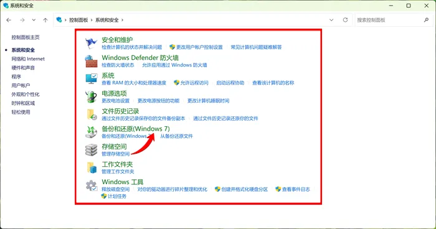The width and height of the screenshot is (436, 229).
Task: Select 硬件和声音 in the sidebar
Action: [23, 68]
